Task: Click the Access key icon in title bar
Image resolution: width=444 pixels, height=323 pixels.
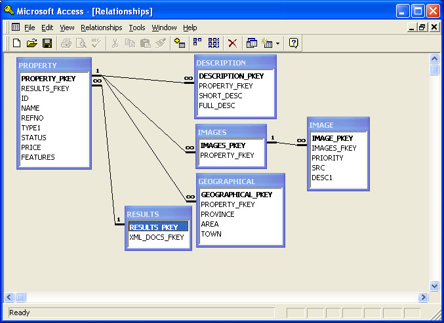Action: point(9,10)
